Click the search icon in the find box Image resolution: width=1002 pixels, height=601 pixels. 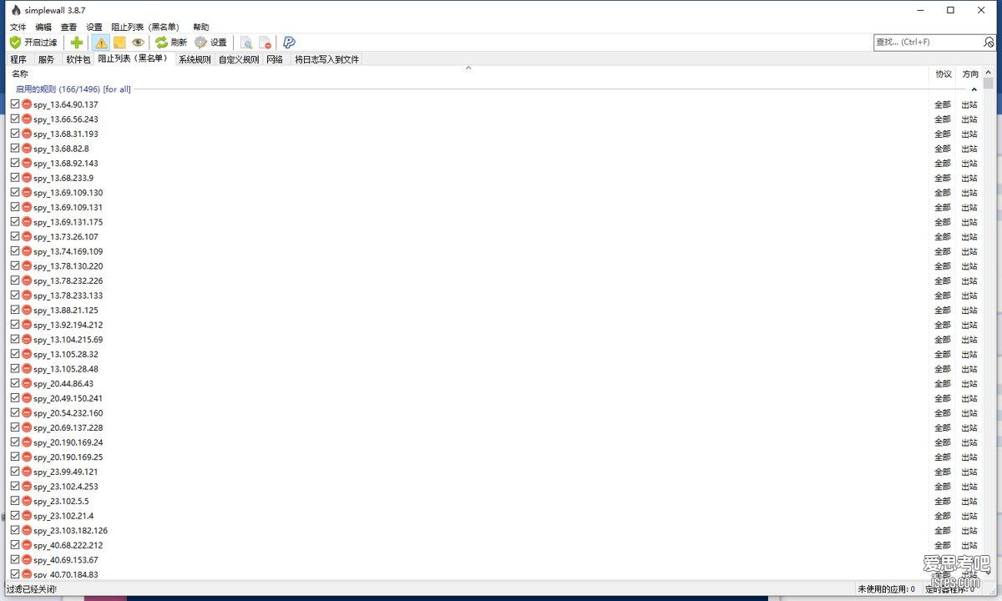point(989,42)
